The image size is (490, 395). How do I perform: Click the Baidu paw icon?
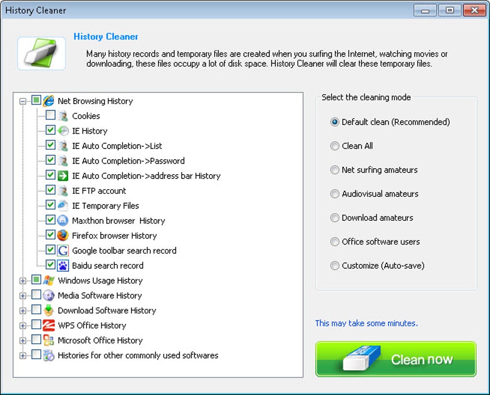point(63,265)
